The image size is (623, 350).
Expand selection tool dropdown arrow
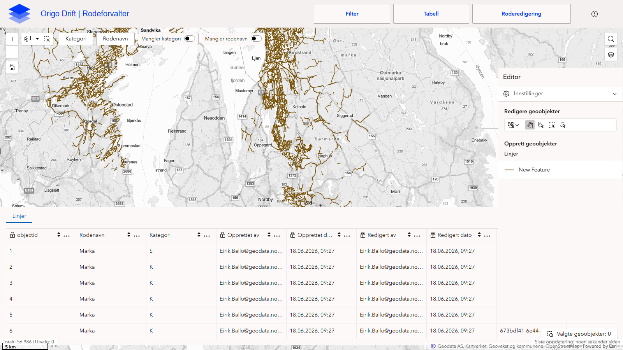click(37, 39)
